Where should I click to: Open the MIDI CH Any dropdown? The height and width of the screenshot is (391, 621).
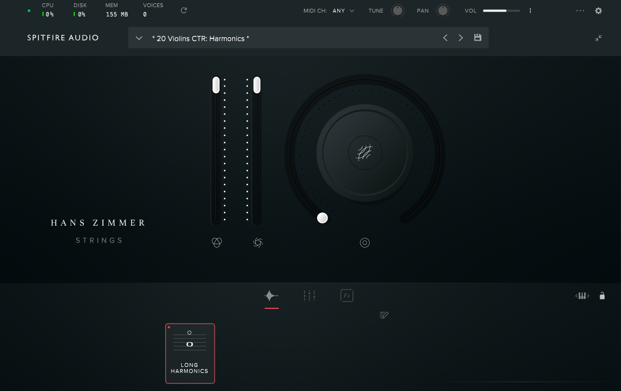click(343, 10)
